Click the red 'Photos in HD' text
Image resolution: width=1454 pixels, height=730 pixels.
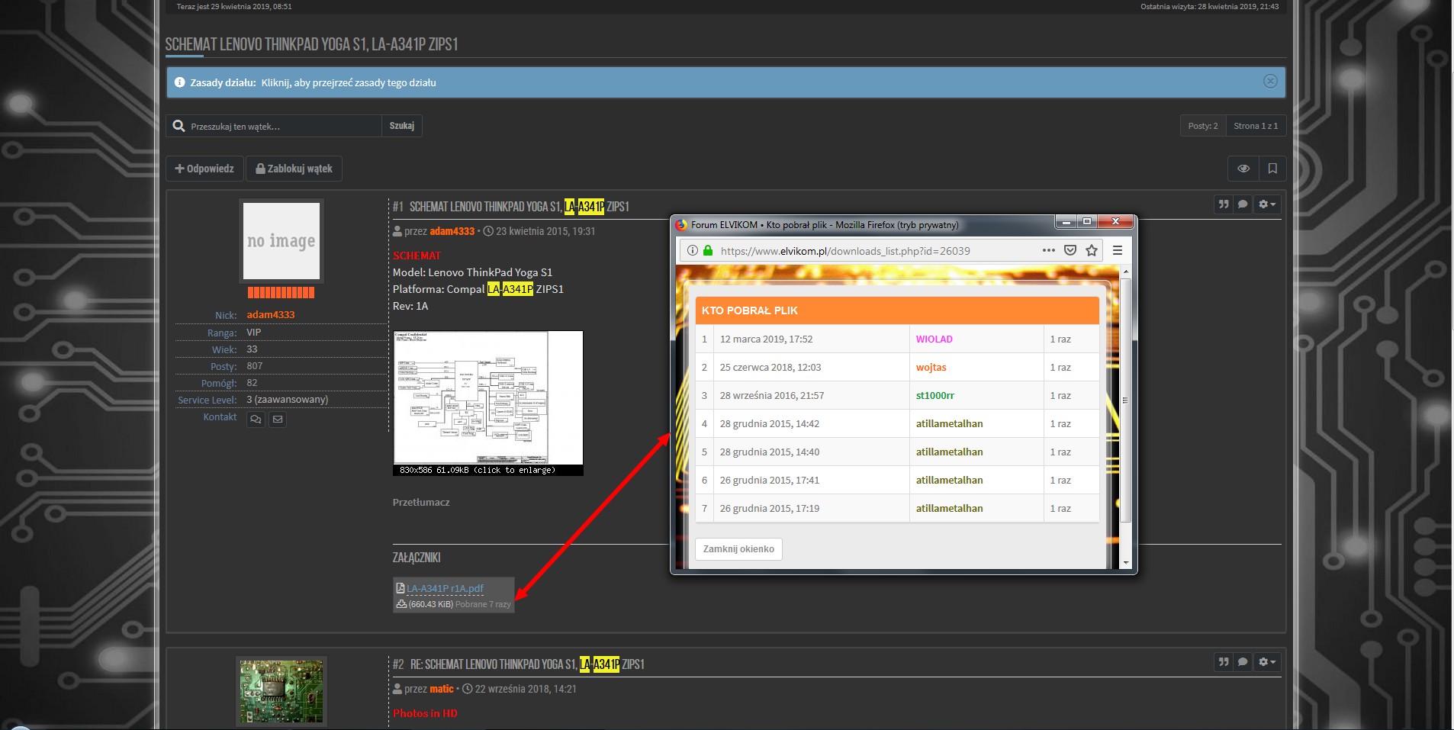point(425,713)
